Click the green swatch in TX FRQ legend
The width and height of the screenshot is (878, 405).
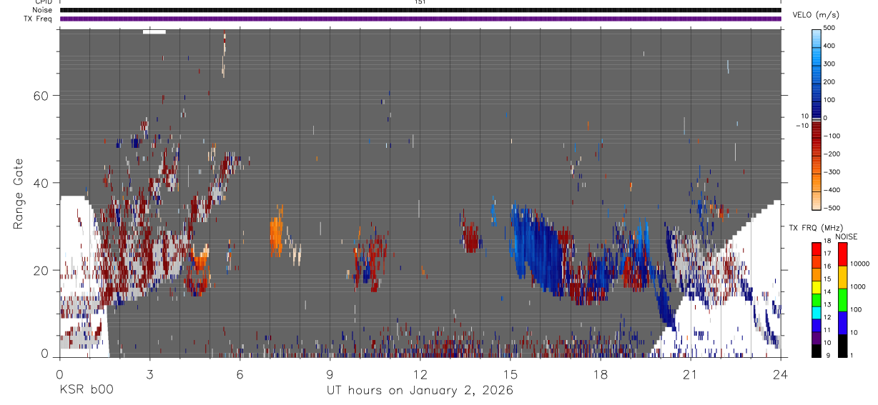pos(817,299)
